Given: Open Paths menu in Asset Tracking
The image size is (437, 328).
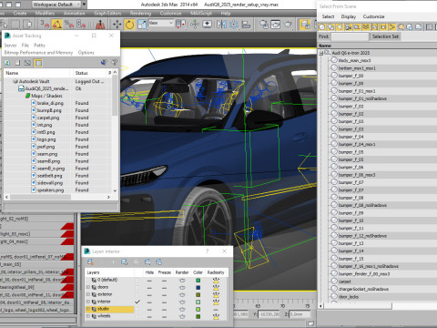Looking at the screenshot, I should 39,46.
